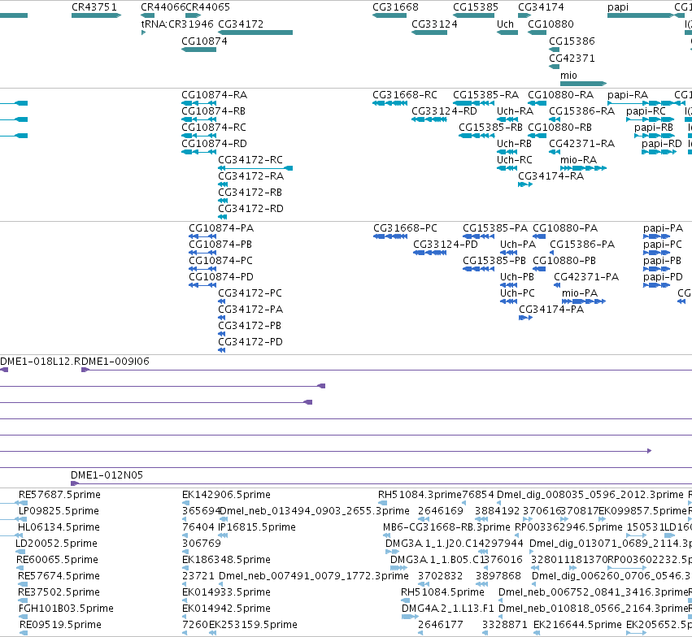This screenshot has height=637, width=692.
Task: Click the CG15385-PA protein label
Action: tap(495, 228)
